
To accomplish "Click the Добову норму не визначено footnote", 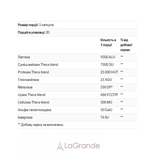I will coord(41,125).
